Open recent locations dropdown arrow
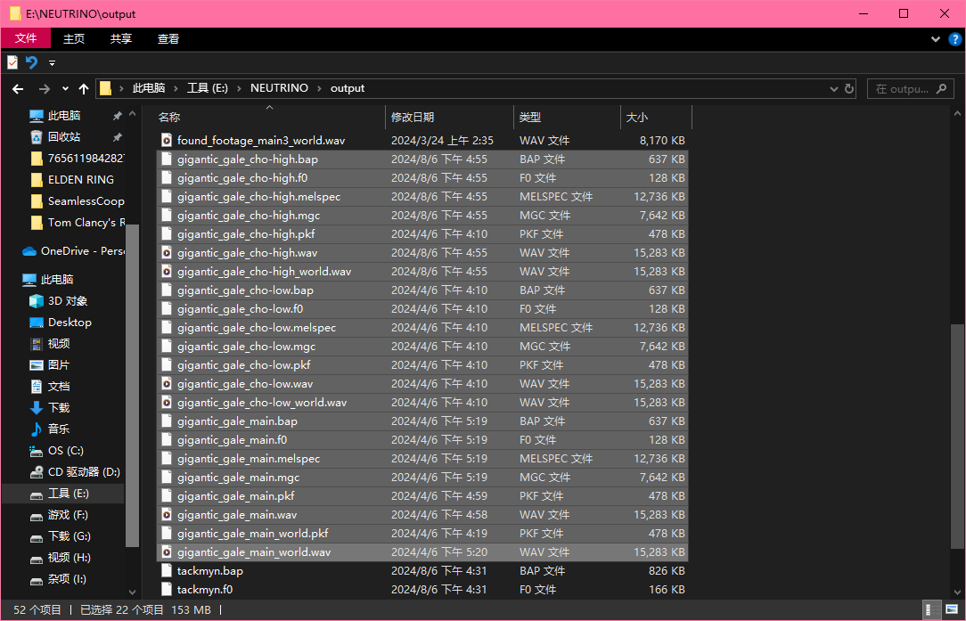 65,89
